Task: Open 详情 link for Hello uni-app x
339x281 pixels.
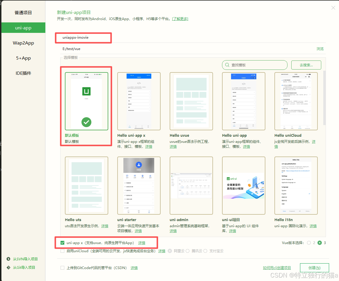Action: (x=149, y=147)
